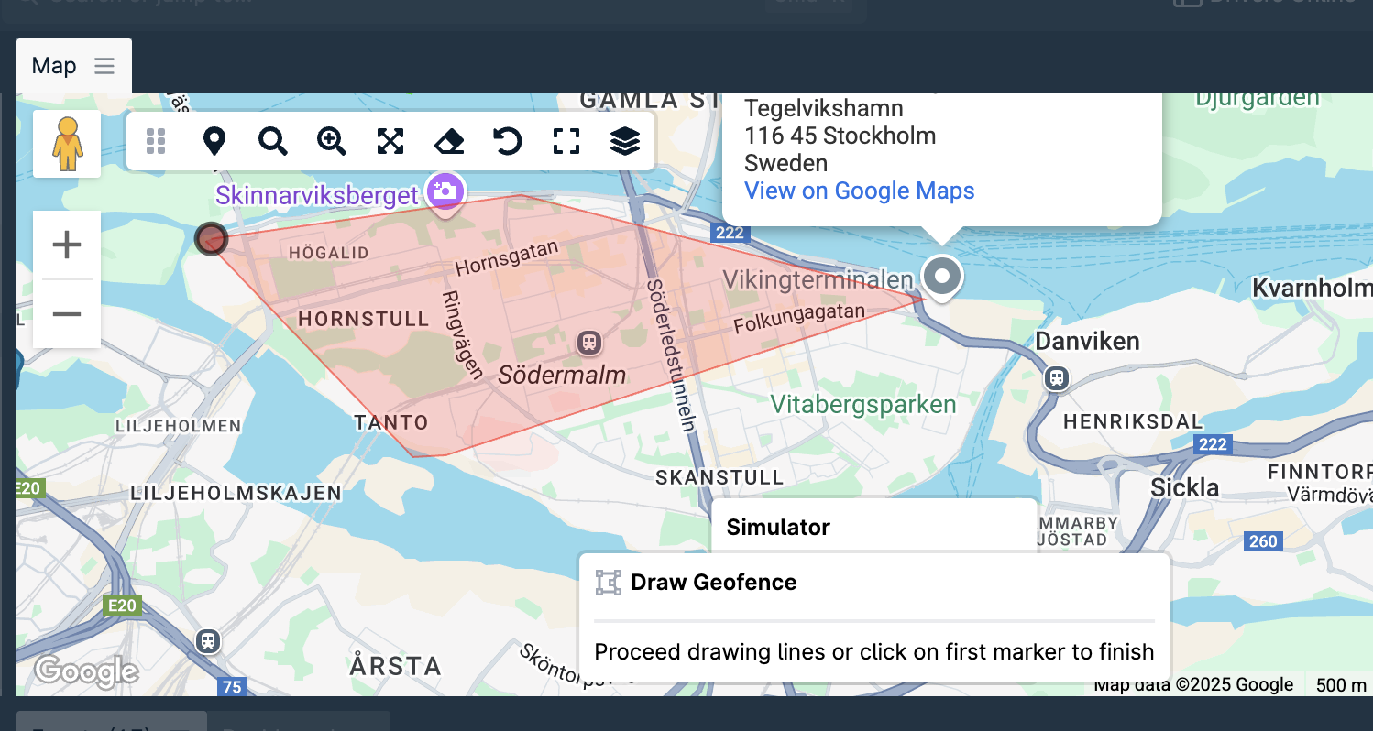Click the toolbar drag handle dots
Image resolution: width=1373 pixels, height=731 pixels.
pyautogui.click(x=156, y=141)
